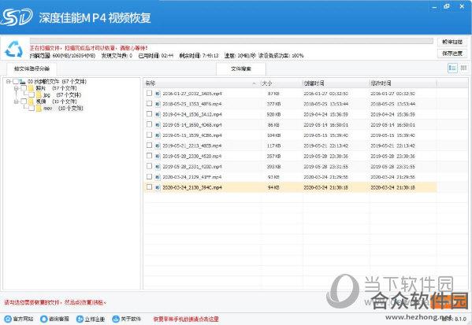
Task: Tick the photos (照片) folder checkbox
Action: point(24,88)
